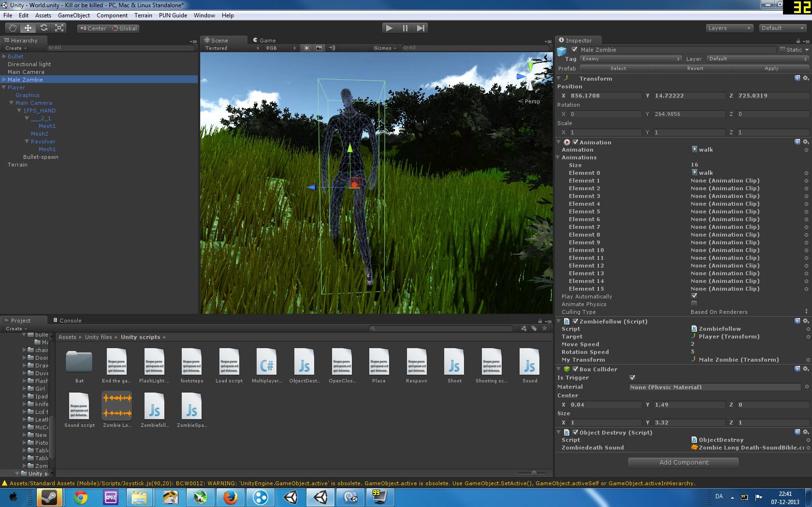
Task: Toggle Is Trigger checkbox
Action: [x=632, y=378]
